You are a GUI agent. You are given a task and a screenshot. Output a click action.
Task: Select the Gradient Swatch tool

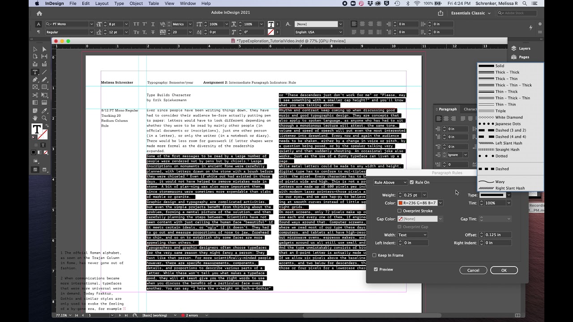35,103
